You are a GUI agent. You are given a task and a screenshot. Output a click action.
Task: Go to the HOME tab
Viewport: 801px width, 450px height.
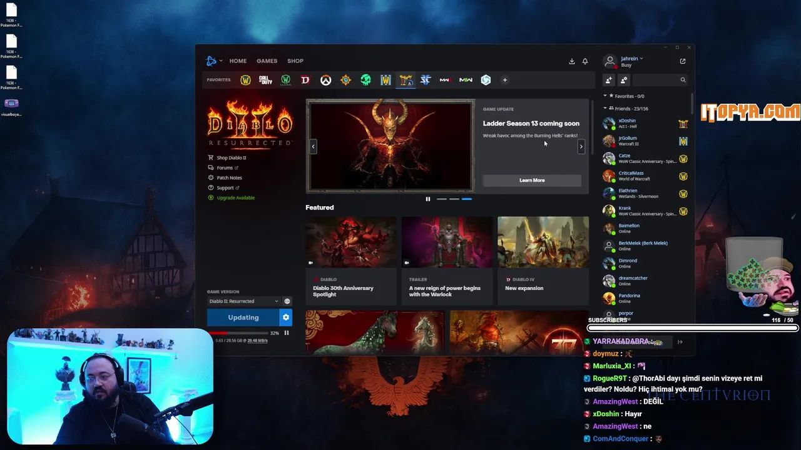pyautogui.click(x=238, y=61)
